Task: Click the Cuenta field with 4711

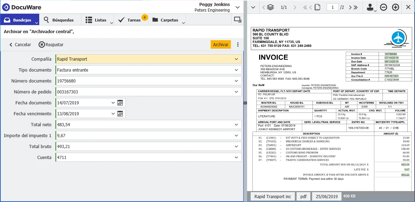Action: 148,157
